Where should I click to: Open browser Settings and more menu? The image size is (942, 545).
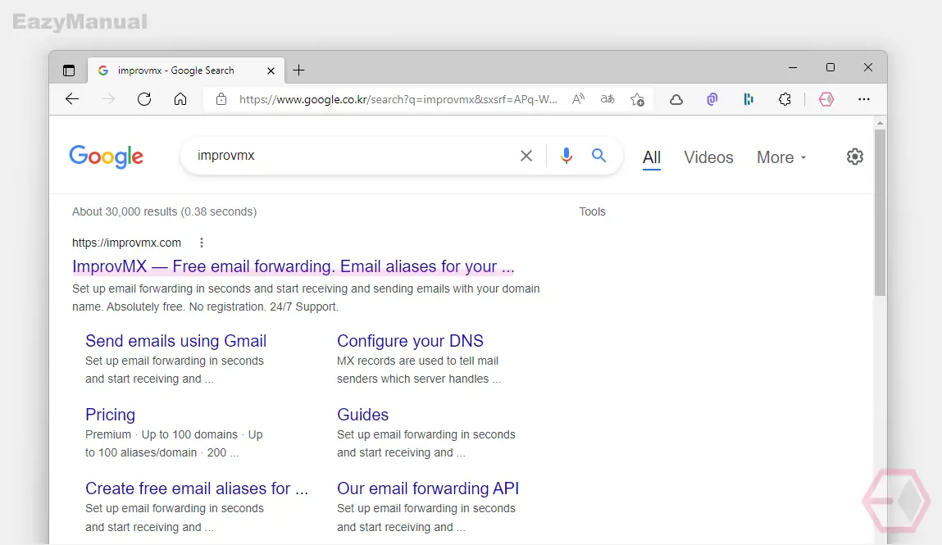(x=864, y=99)
